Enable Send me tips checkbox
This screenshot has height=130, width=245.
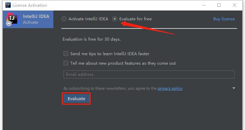(x=66, y=53)
